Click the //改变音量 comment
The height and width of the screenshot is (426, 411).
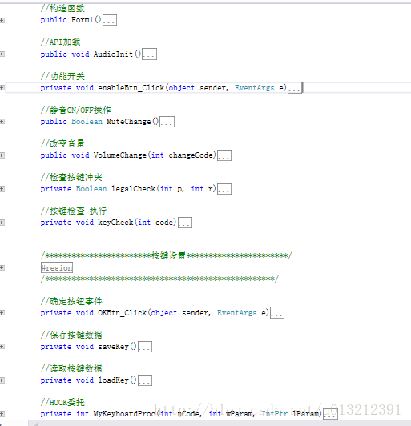62,143
